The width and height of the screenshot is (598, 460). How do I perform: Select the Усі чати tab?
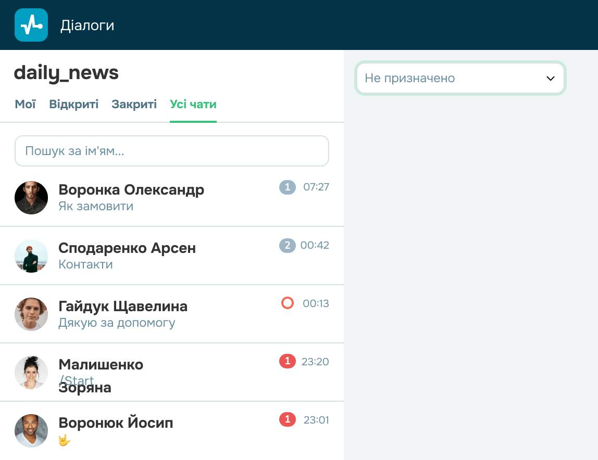(193, 104)
